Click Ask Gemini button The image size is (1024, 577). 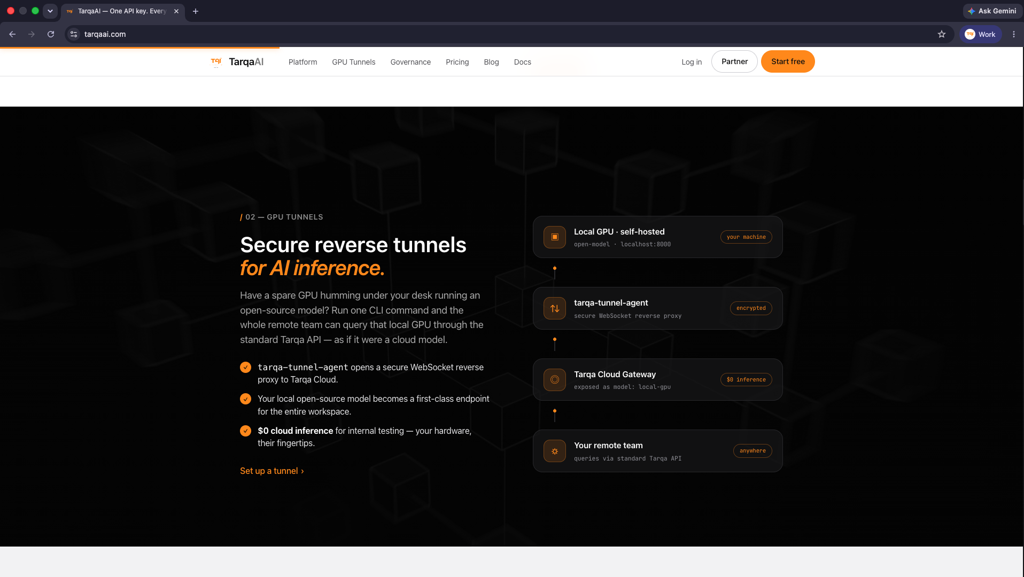point(992,11)
